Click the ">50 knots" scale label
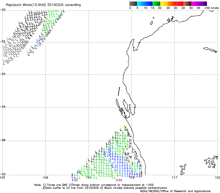Viewport: 220px width, 193px height. point(211,8)
